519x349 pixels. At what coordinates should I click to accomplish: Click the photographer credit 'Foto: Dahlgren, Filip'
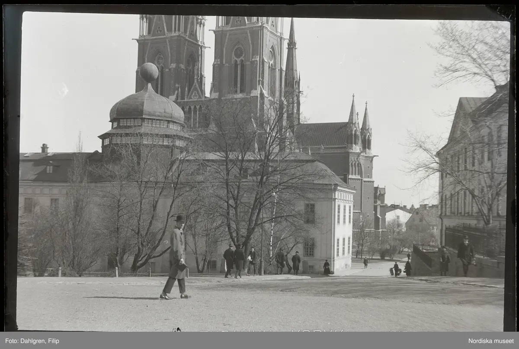click(x=33, y=341)
